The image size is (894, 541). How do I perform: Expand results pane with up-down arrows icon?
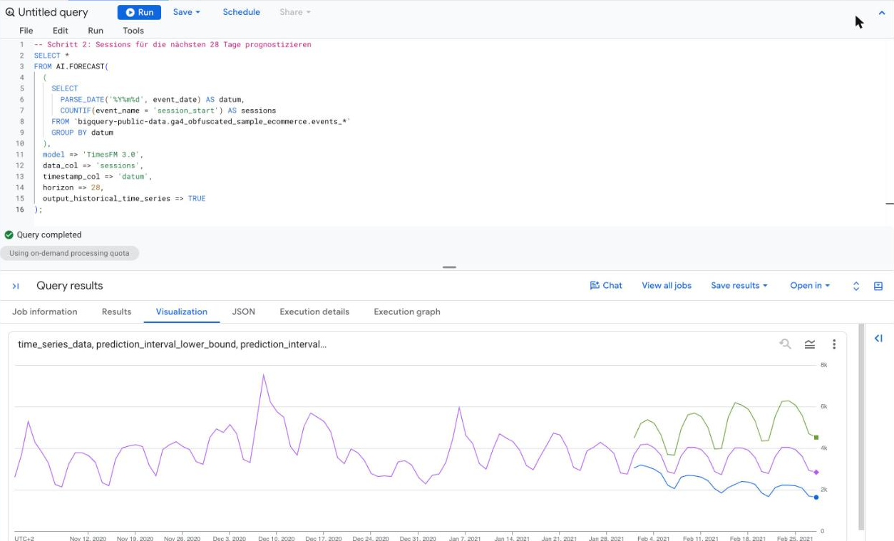pyautogui.click(x=856, y=286)
